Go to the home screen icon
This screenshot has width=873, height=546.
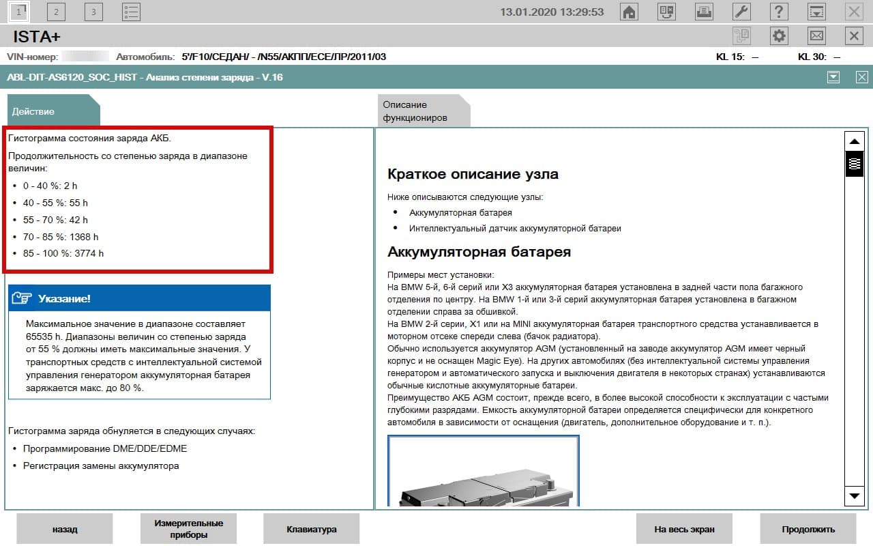tap(630, 12)
